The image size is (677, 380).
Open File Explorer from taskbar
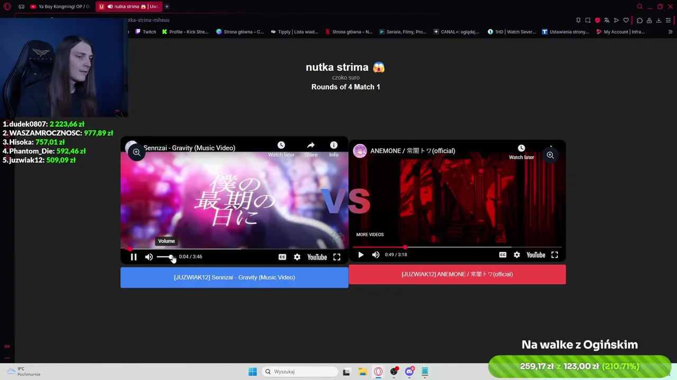point(362,372)
